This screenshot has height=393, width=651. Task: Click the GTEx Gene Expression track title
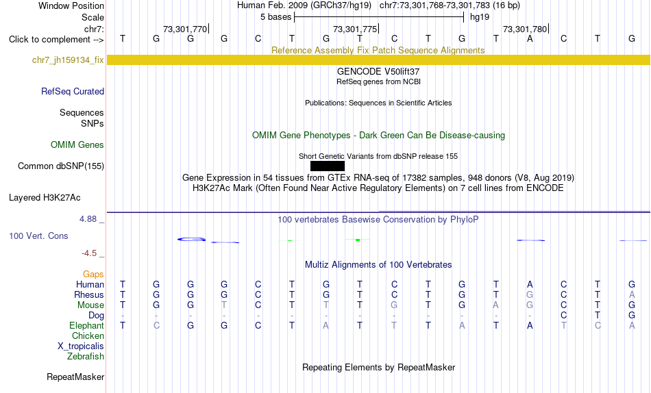[378, 177]
